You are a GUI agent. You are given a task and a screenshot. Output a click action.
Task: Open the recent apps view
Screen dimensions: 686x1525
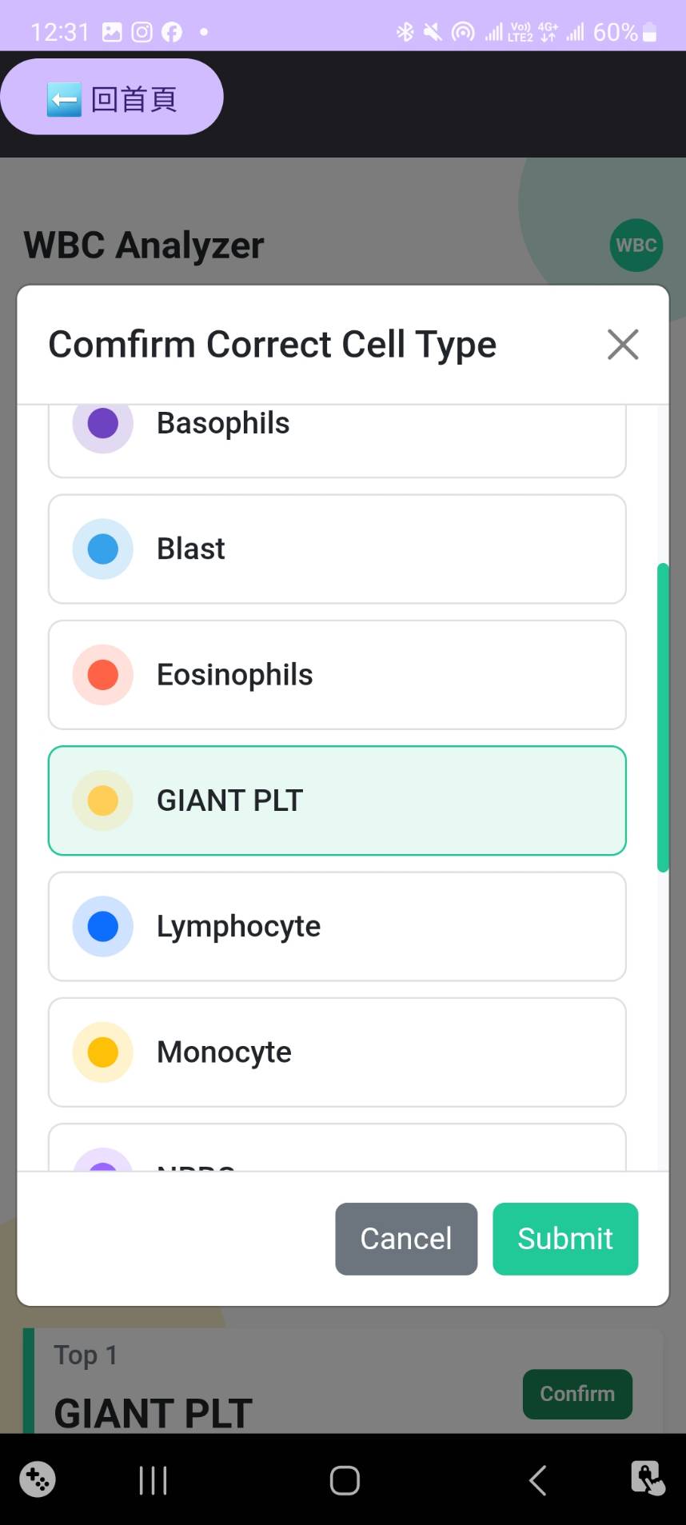pyautogui.click(x=153, y=1480)
